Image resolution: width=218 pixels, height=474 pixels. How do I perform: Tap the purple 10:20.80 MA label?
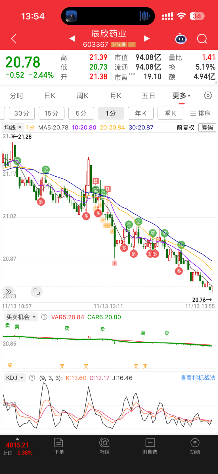[x=84, y=128]
